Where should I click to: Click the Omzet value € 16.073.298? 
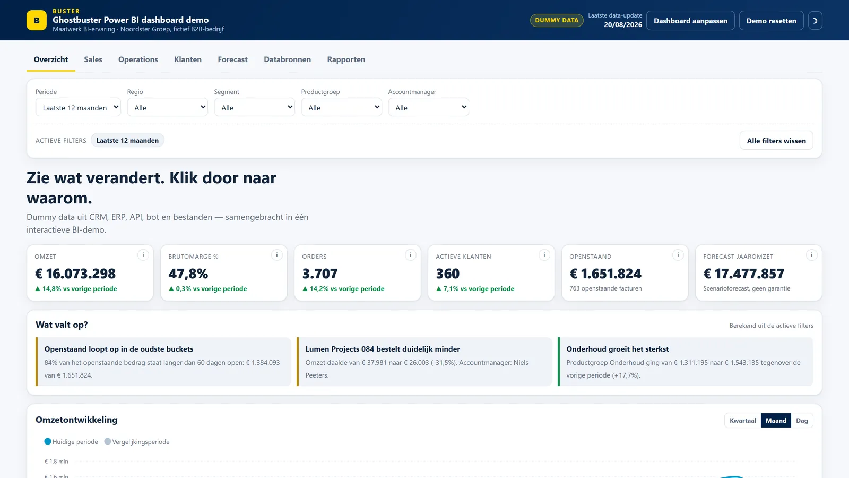75,274
